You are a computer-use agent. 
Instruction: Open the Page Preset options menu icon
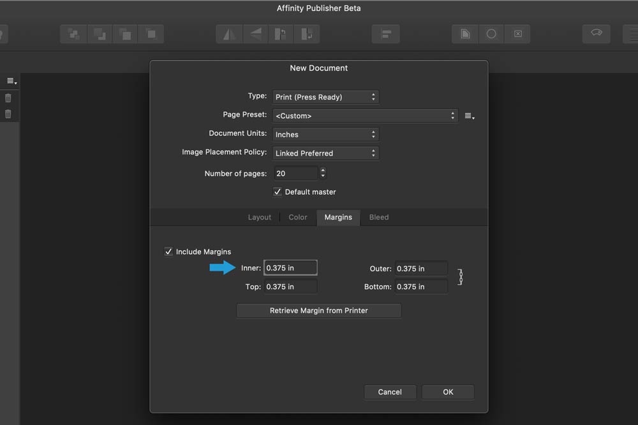pos(470,116)
